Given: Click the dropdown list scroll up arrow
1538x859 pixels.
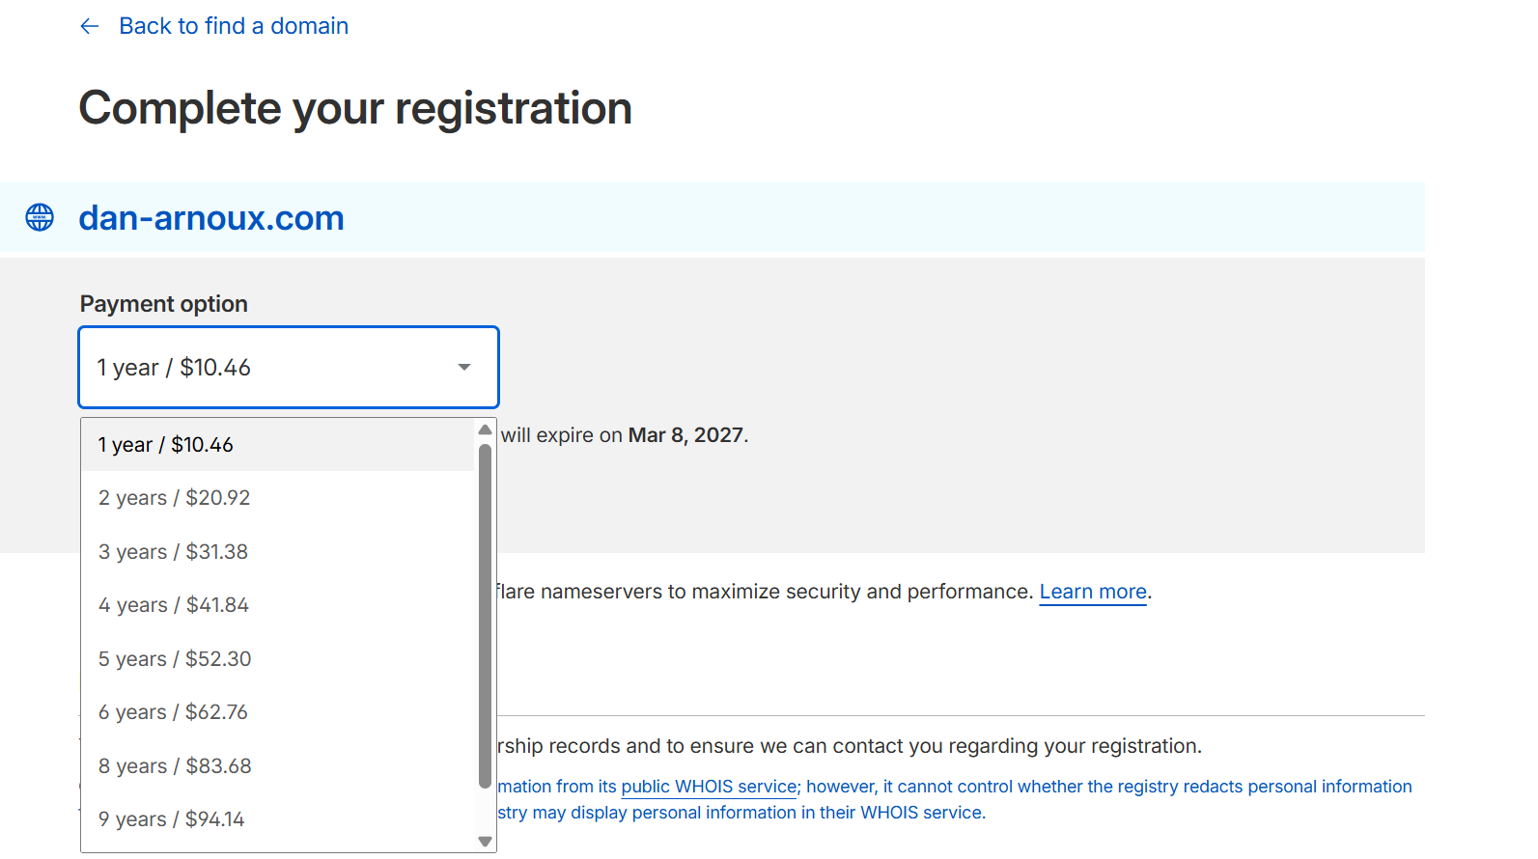Looking at the screenshot, I should [x=486, y=429].
